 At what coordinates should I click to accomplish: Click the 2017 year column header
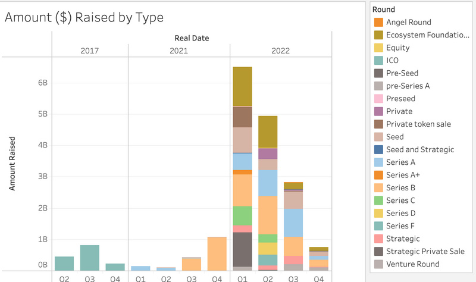pos(90,51)
